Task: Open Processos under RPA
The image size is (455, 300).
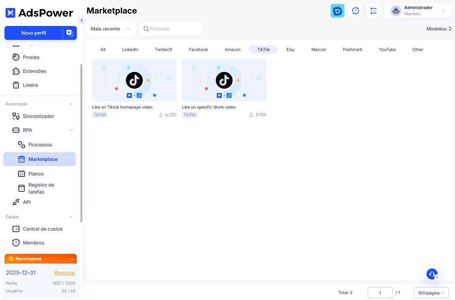Action: tap(40, 145)
